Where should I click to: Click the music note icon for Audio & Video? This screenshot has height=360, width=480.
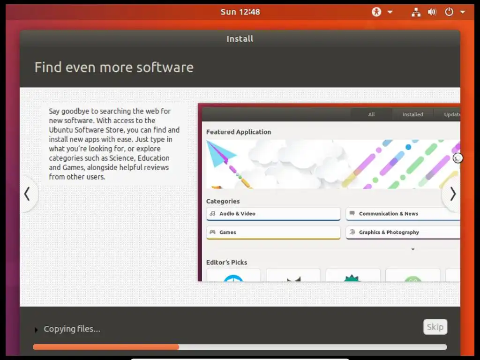coord(212,214)
